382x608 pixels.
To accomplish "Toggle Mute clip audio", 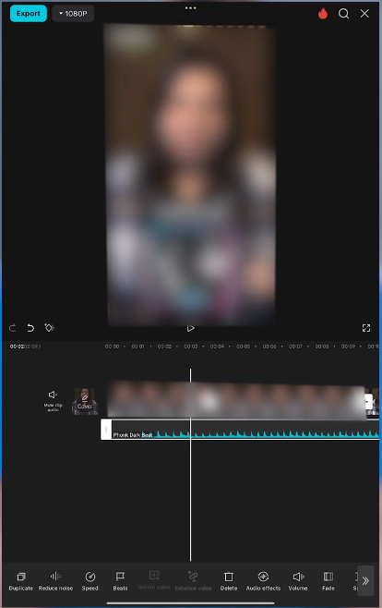I will pos(53,400).
